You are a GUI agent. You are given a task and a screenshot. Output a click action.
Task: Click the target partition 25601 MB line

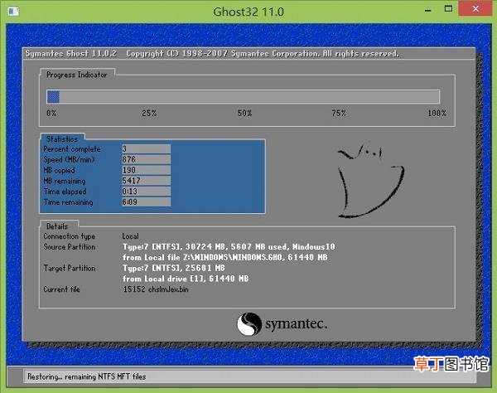174,268
